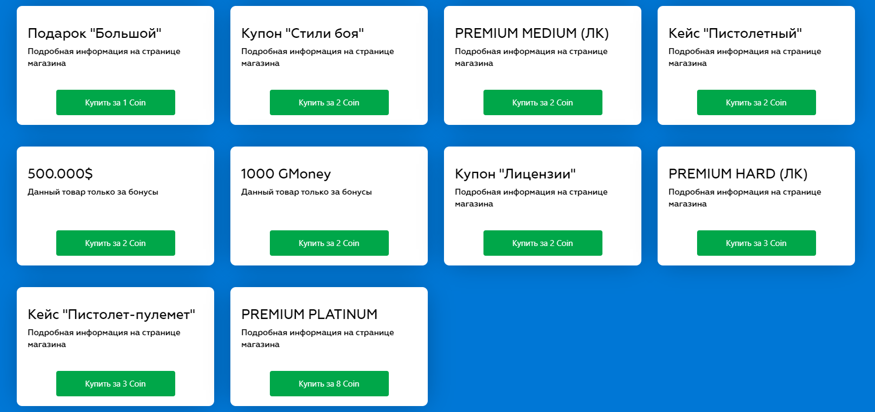Purchase 1000 GMoney for 2 Coin
Image resolution: width=875 pixels, height=412 pixels.
pyautogui.click(x=329, y=243)
